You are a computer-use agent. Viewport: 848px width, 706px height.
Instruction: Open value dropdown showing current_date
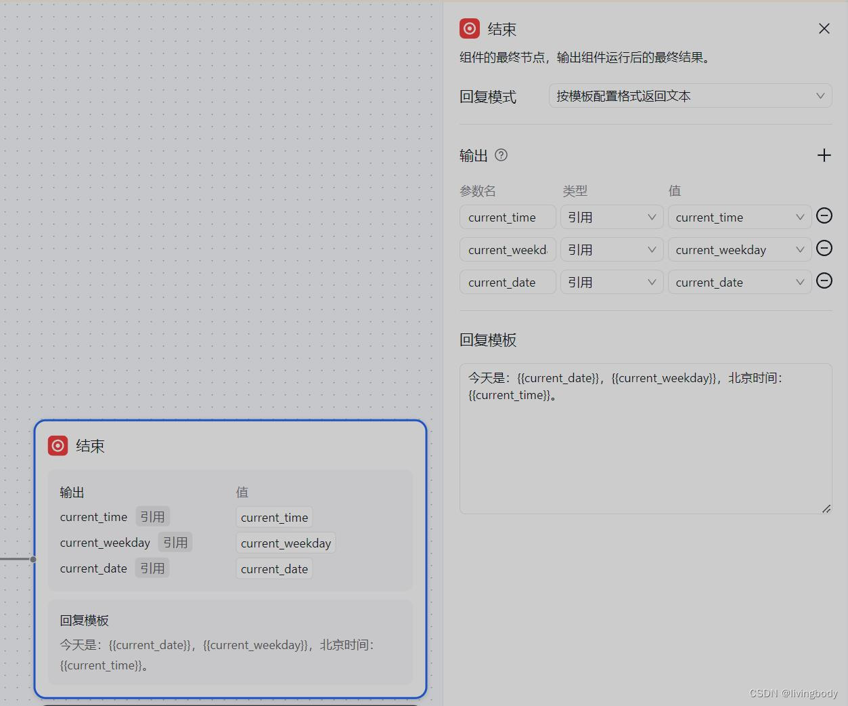coord(740,283)
